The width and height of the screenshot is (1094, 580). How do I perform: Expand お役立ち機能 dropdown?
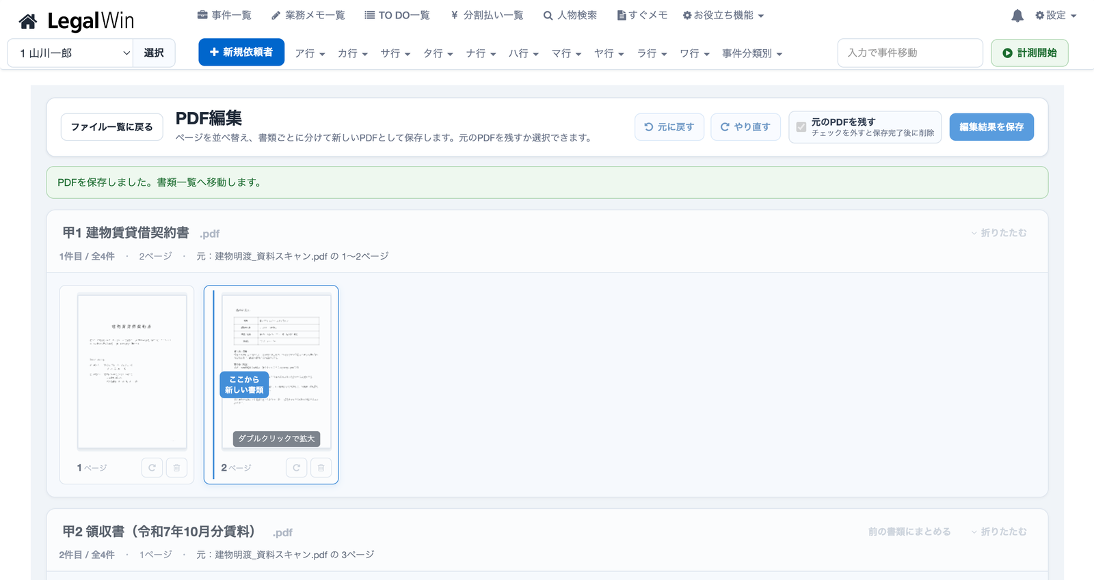(x=723, y=15)
